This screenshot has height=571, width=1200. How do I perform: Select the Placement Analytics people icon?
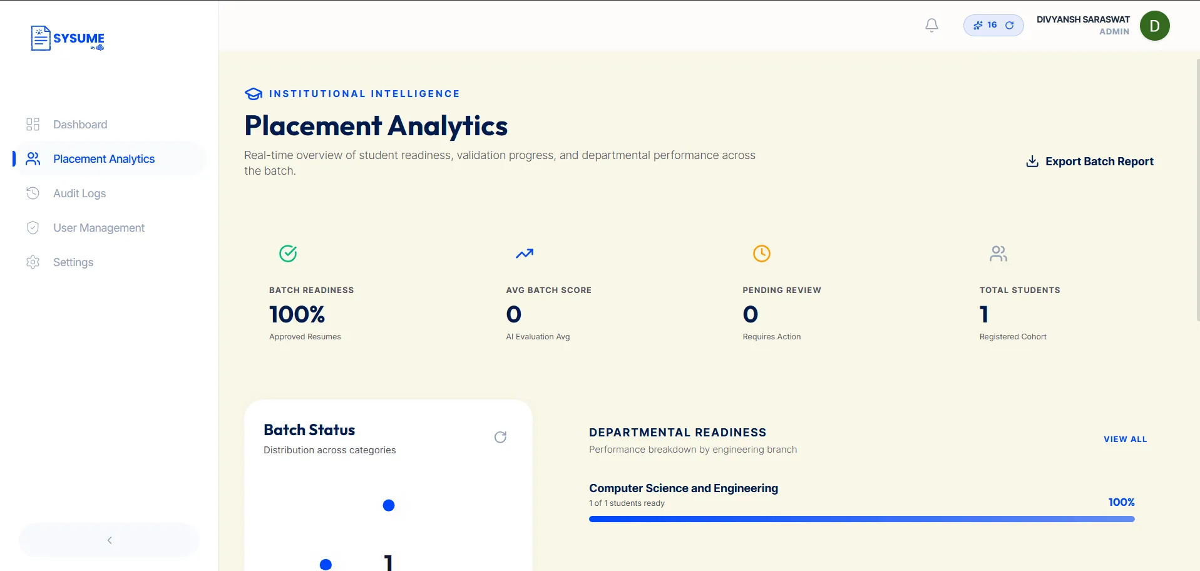[x=33, y=158]
